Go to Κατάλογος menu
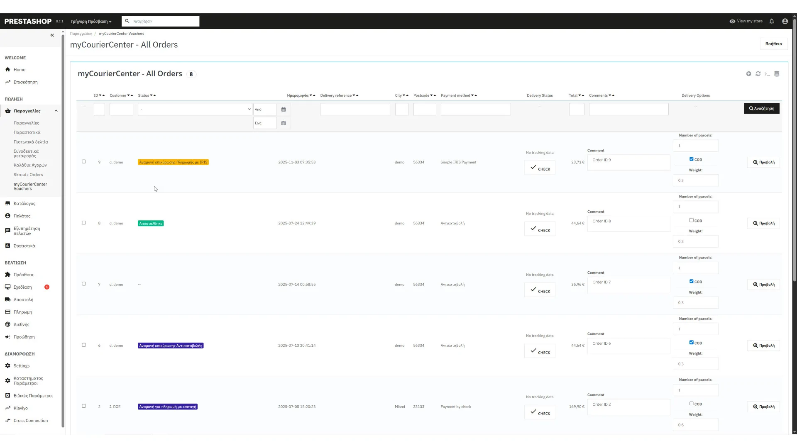 [24, 204]
